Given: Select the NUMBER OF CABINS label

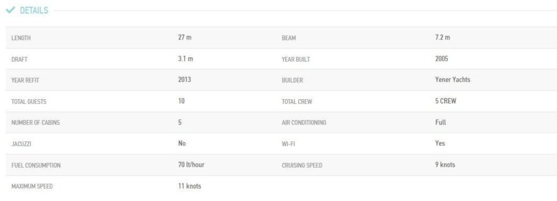Looking at the screenshot, I should (35, 123).
